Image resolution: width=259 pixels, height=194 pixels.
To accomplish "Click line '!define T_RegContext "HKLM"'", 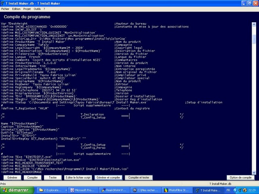I will click(x=25, y=108).
